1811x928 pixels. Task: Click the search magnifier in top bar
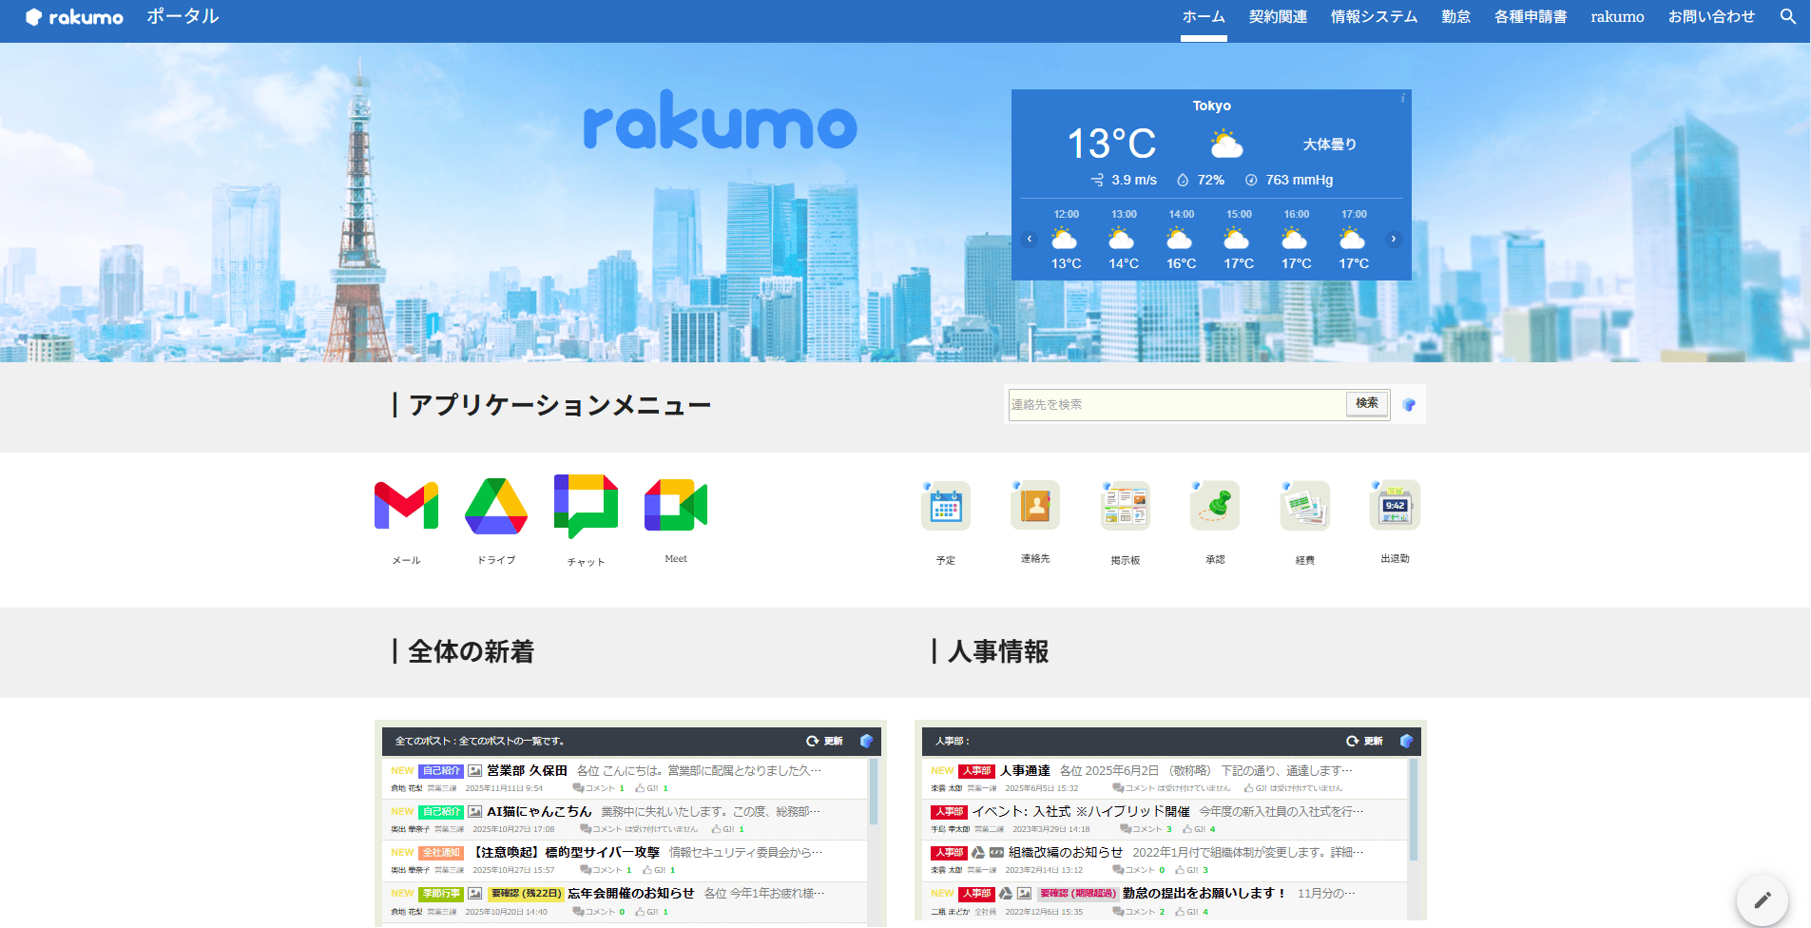(1787, 17)
